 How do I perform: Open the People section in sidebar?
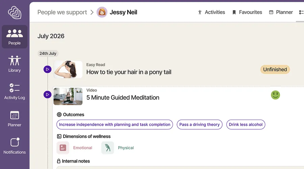coord(15,37)
